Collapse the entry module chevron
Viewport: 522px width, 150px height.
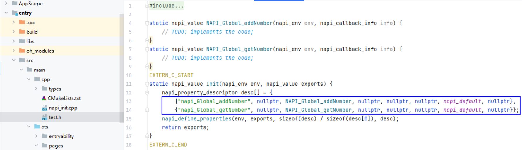(x=6, y=13)
